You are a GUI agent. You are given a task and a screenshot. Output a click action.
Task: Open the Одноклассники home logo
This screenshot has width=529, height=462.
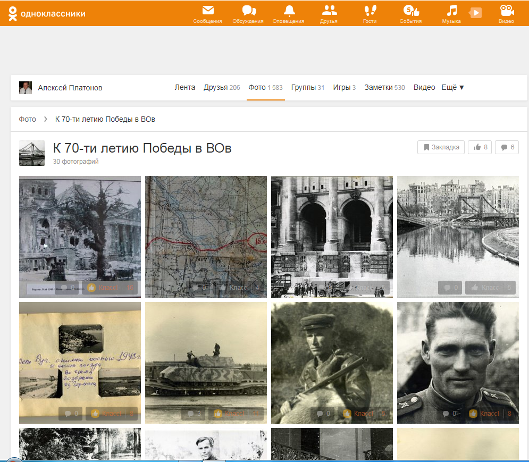coord(47,13)
